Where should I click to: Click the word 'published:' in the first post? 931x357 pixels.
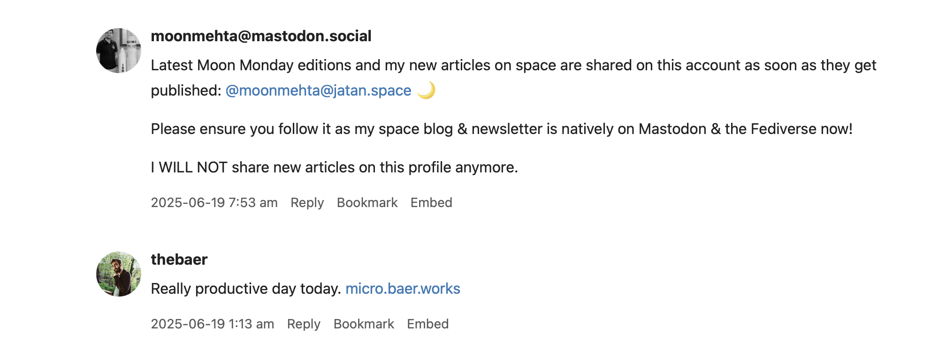(x=186, y=90)
